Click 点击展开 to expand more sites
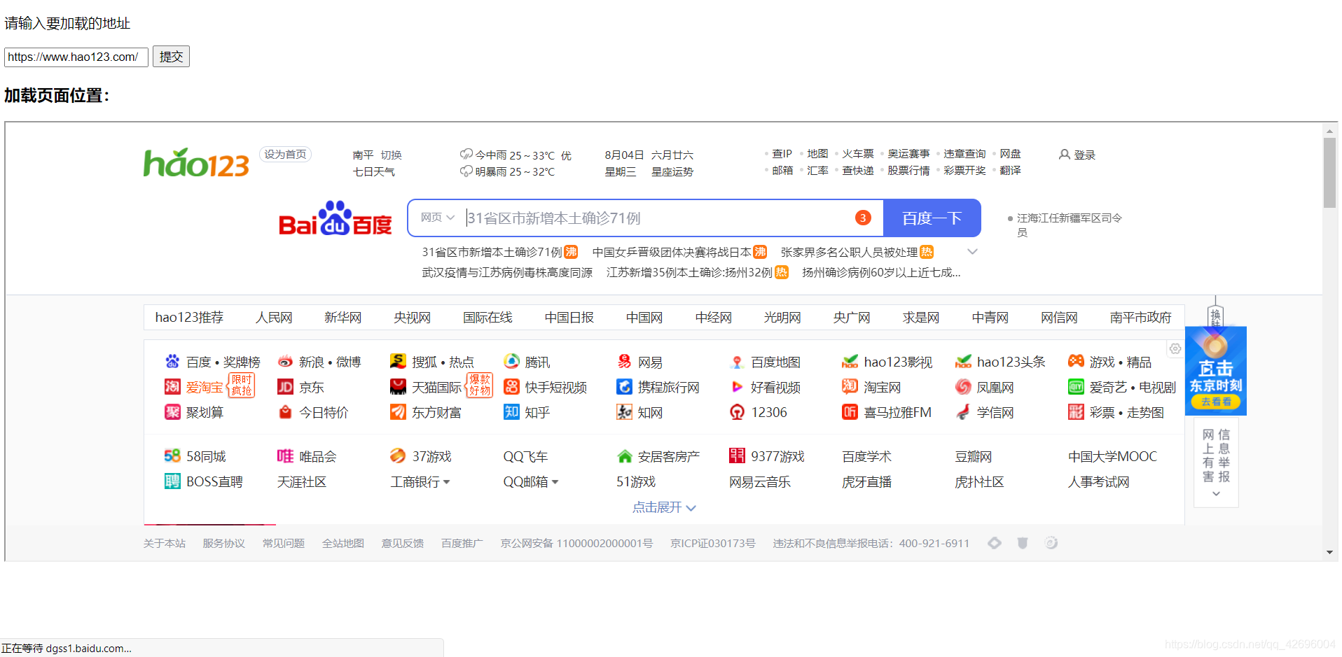 pos(664,507)
